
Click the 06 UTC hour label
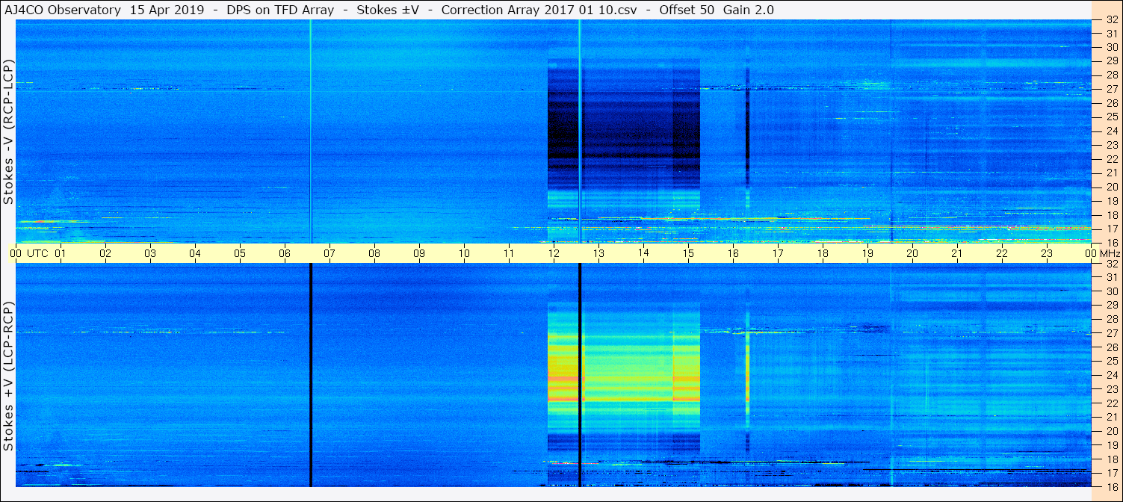coord(285,253)
